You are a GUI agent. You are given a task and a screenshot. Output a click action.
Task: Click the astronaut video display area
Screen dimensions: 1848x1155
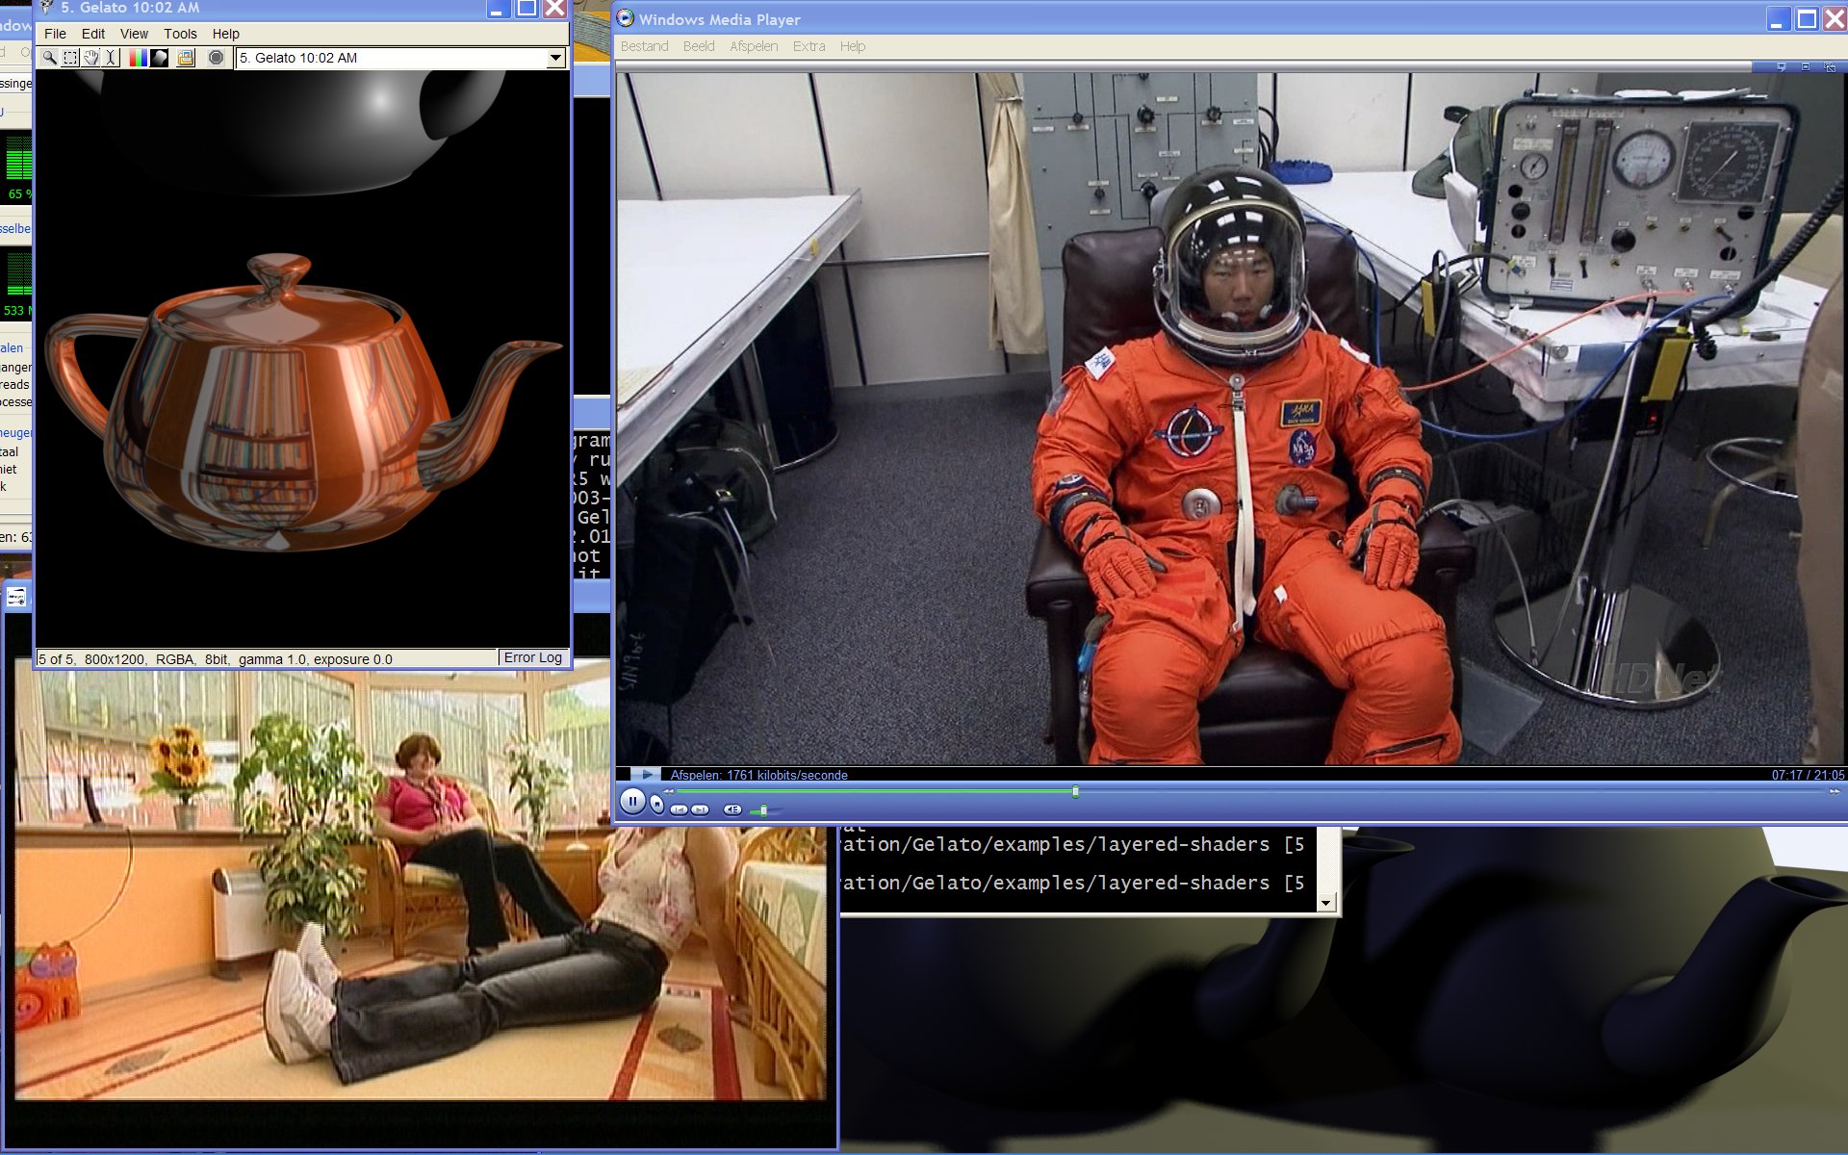pos(1230,419)
